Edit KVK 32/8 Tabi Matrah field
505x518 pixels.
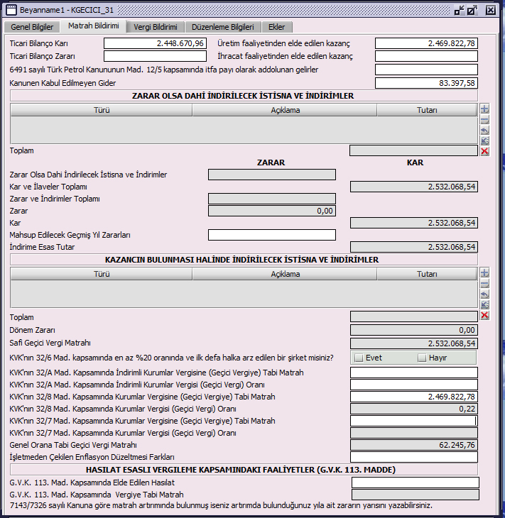(x=414, y=397)
